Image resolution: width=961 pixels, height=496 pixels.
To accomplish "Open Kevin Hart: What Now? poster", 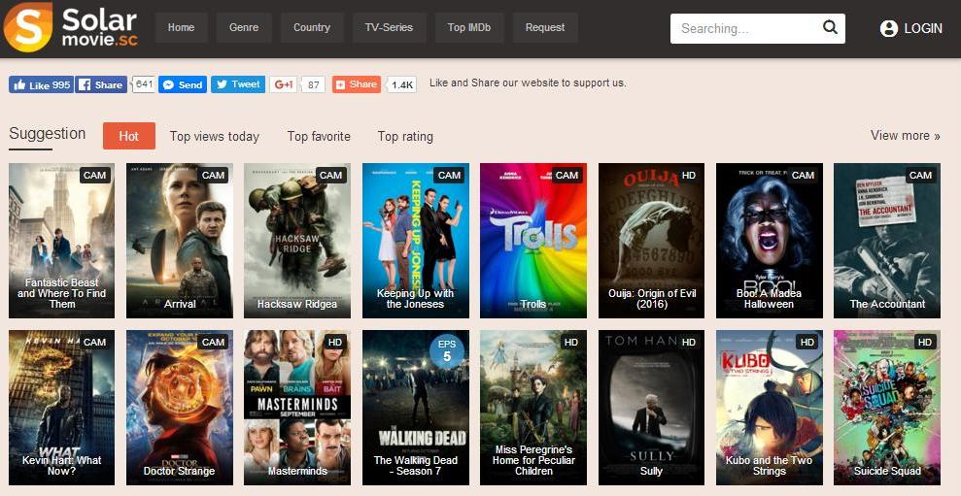I will pos(61,408).
